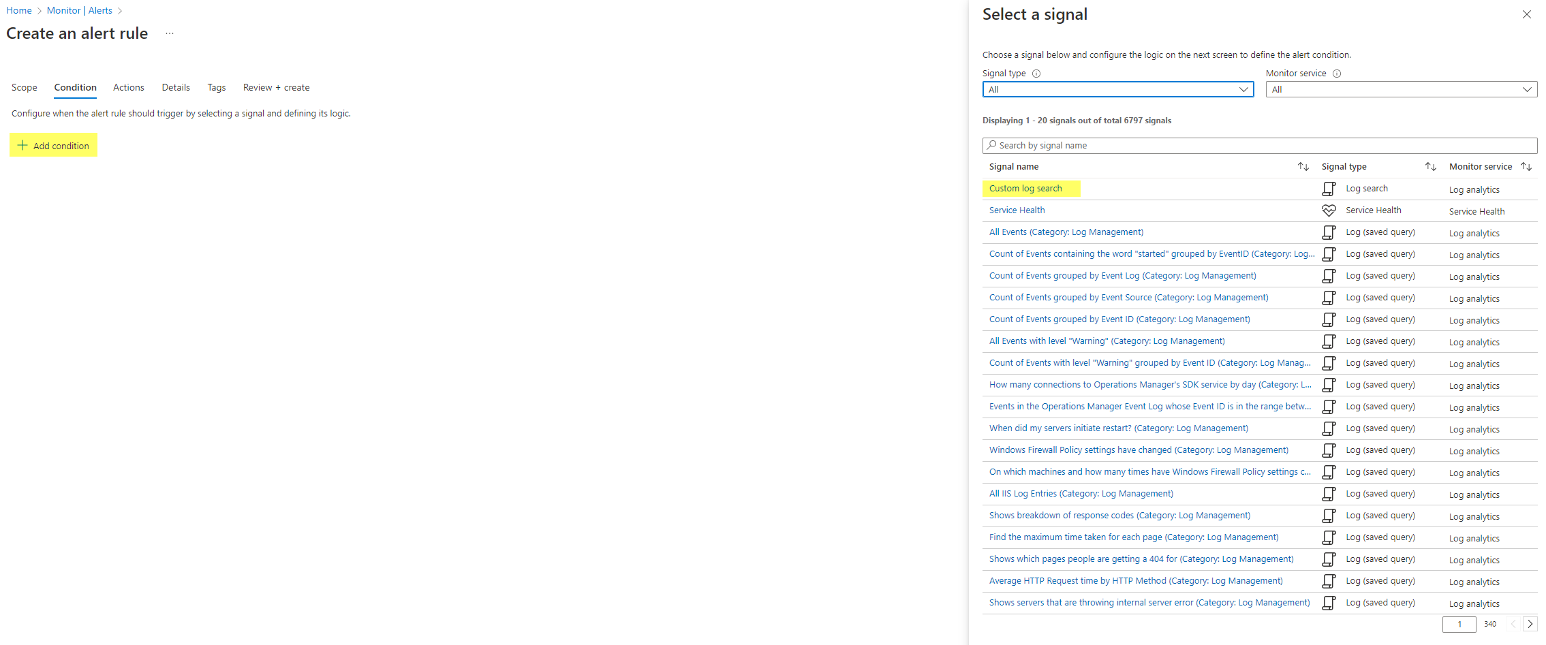Choose Windows Firewall Policy settings have changed signal
Screen dimensions: 1546x645
(1139, 450)
